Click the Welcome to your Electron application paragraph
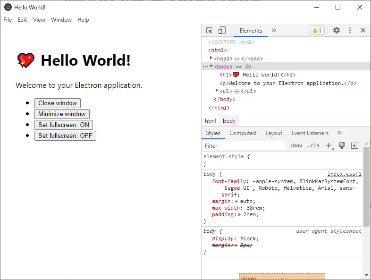This screenshot has height=280, width=371. (x=79, y=85)
